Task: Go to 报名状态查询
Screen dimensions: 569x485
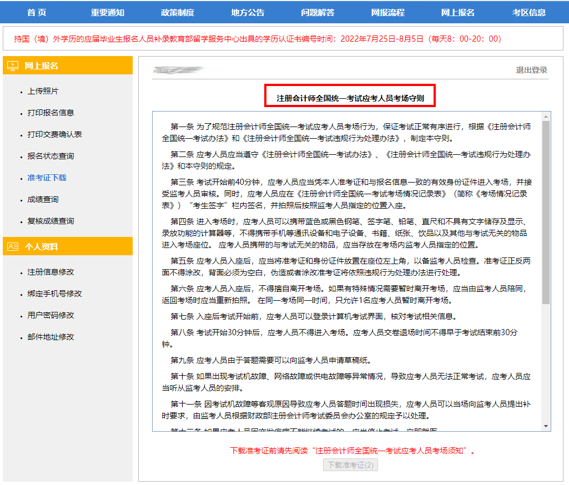Action: (51, 156)
